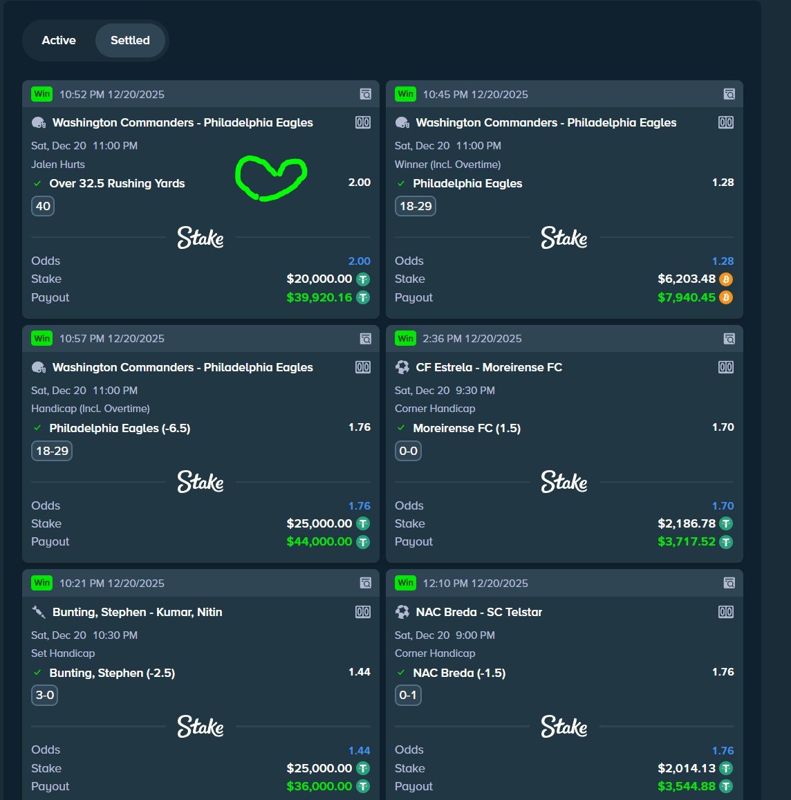
Task: Click Tether icon next to $20,000.00 stake
Action: pyautogui.click(x=363, y=279)
